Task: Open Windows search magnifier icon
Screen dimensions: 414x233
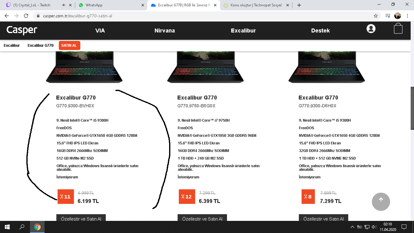Action: point(22,227)
